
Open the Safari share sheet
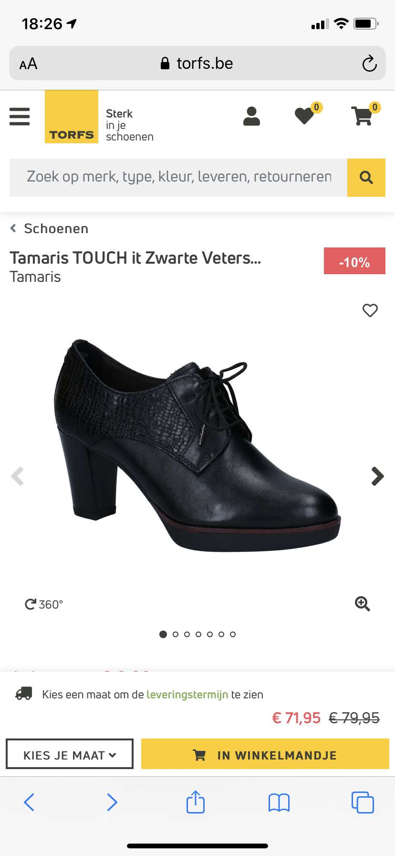(x=196, y=802)
